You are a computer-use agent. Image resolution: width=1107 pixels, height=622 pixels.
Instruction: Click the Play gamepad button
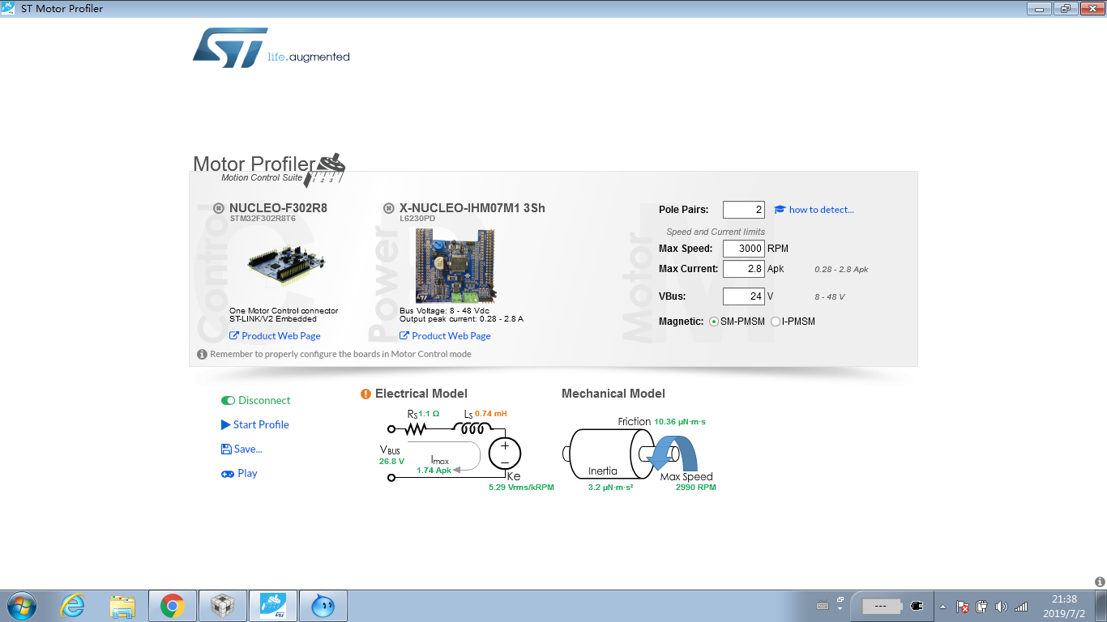click(x=239, y=474)
